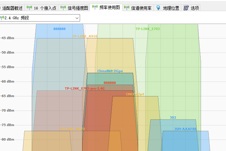Click the -75 dBm axis label
The image size is (226, 151).
(7, 125)
